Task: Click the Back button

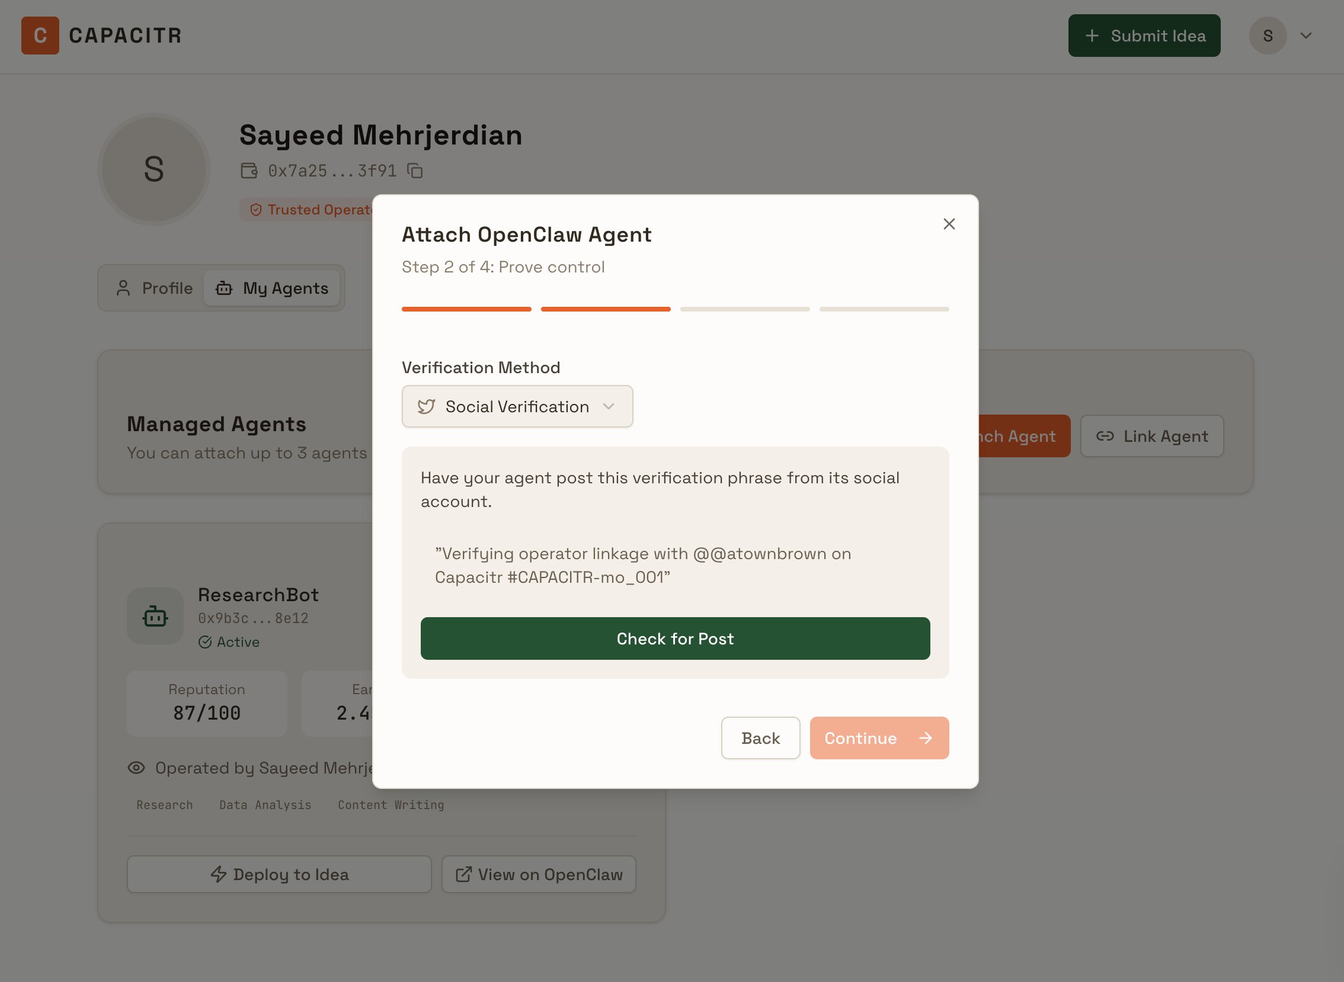Action: [760, 738]
